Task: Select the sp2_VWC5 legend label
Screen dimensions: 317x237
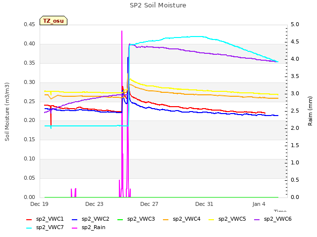Action: click(232, 219)
